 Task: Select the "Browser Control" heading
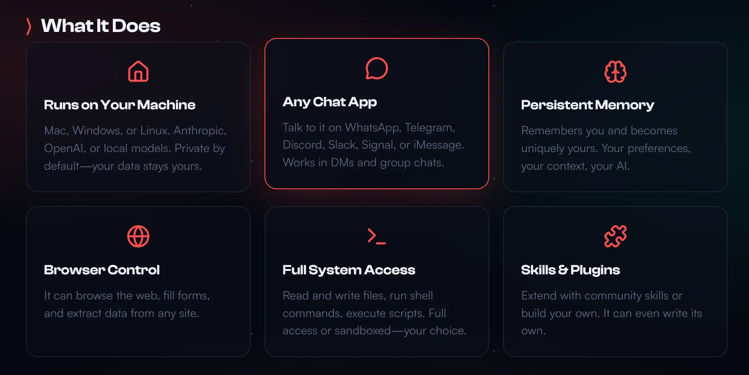pos(102,270)
